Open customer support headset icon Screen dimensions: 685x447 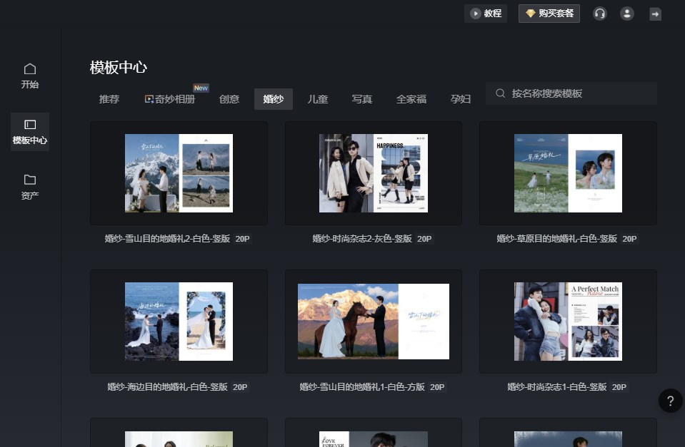(x=600, y=14)
